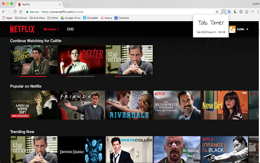Open the School bookmarks folder
The image size is (260, 163).
21,18
